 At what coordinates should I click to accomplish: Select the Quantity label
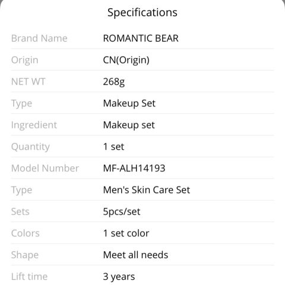(30, 147)
